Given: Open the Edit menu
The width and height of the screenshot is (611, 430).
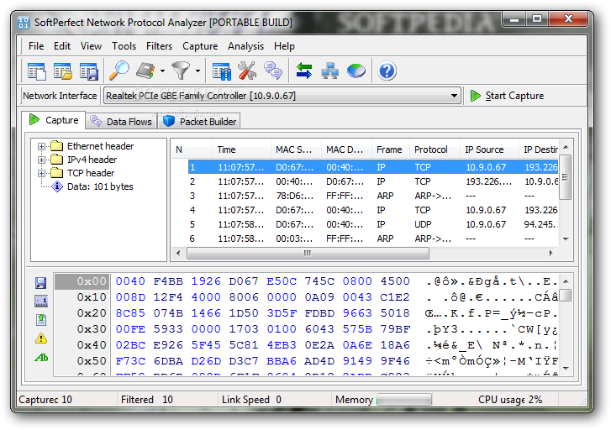Looking at the screenshot, I should click(x=62, y=46).
